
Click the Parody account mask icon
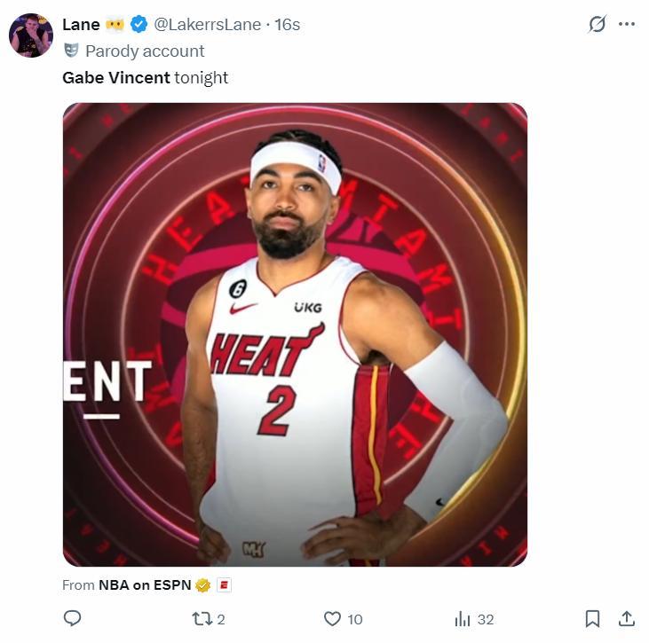(71, 51)
